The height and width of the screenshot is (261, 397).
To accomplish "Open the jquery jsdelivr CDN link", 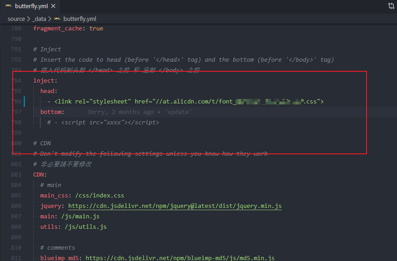I will pos(175,206).
